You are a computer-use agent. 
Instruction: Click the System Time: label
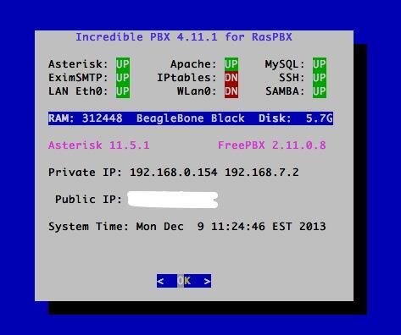point(88,227)
